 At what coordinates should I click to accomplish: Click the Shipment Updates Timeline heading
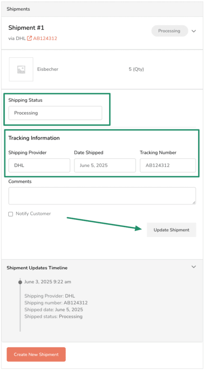click(37, 268)
